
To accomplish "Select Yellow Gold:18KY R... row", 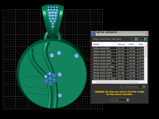I will point(118,60).
